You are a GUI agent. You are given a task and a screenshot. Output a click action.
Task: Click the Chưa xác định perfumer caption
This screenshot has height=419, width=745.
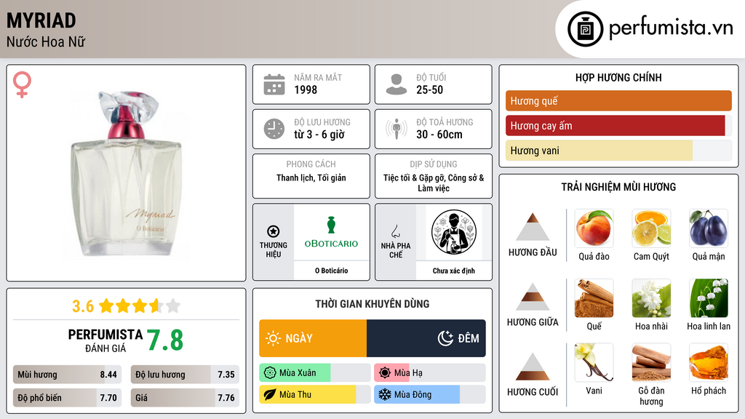454,271
